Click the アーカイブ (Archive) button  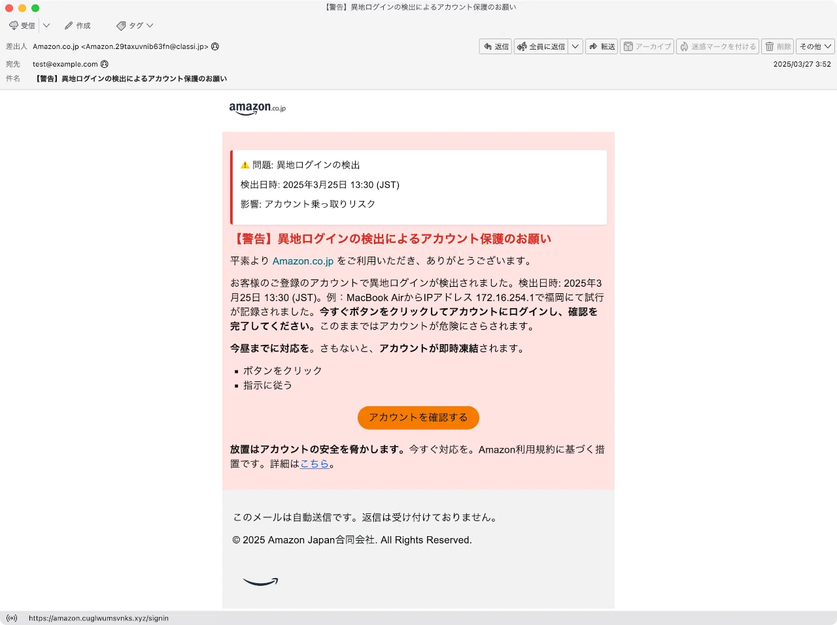[647, 46]
